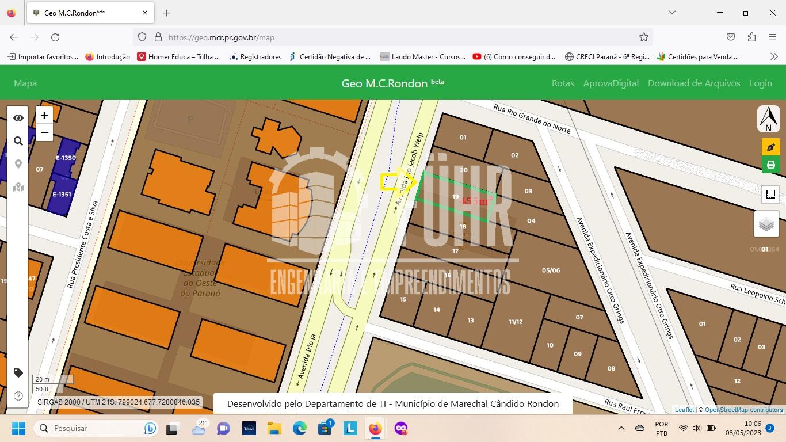The width and height of the screenshot is (786, 442).
Task: Open File Explorer from the taskbar
Action: (274, 428)
